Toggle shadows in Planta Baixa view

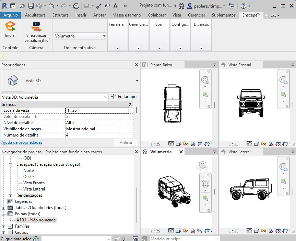coord(192,144)
